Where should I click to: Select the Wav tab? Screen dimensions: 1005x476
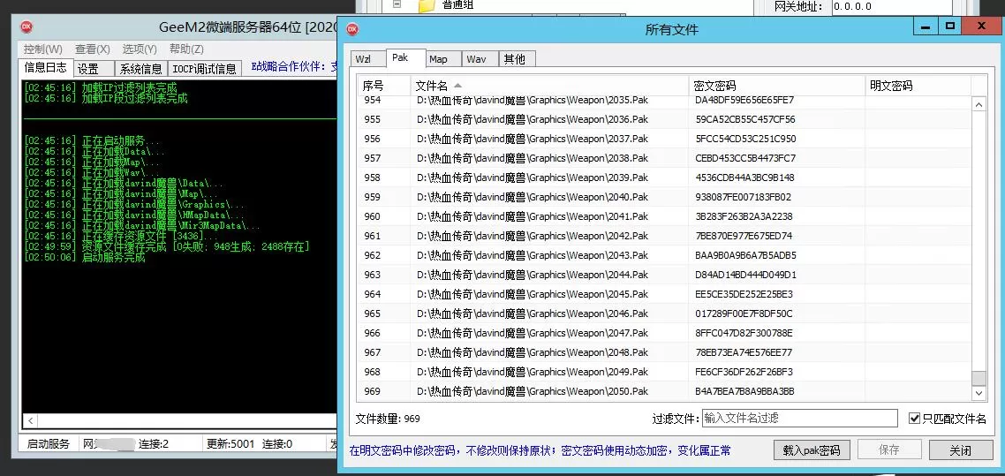[x=476, y=59]
